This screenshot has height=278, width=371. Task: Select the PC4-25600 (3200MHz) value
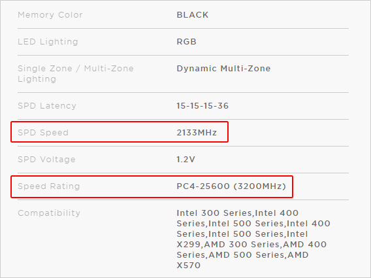coord(231,186)
